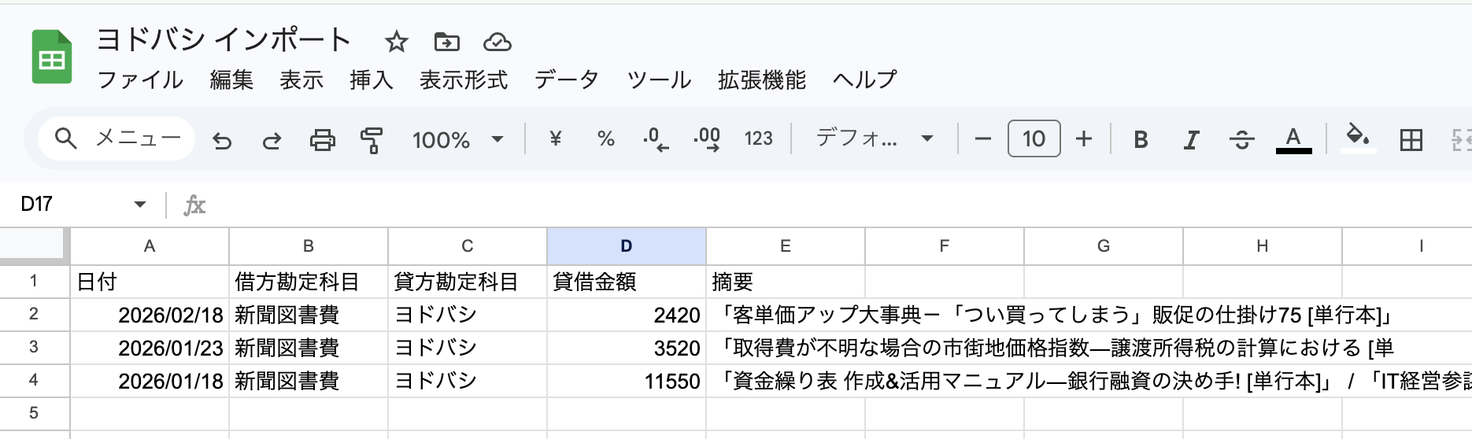
Task: Click the redo arrow icon
Action: (x=272, y=140)
